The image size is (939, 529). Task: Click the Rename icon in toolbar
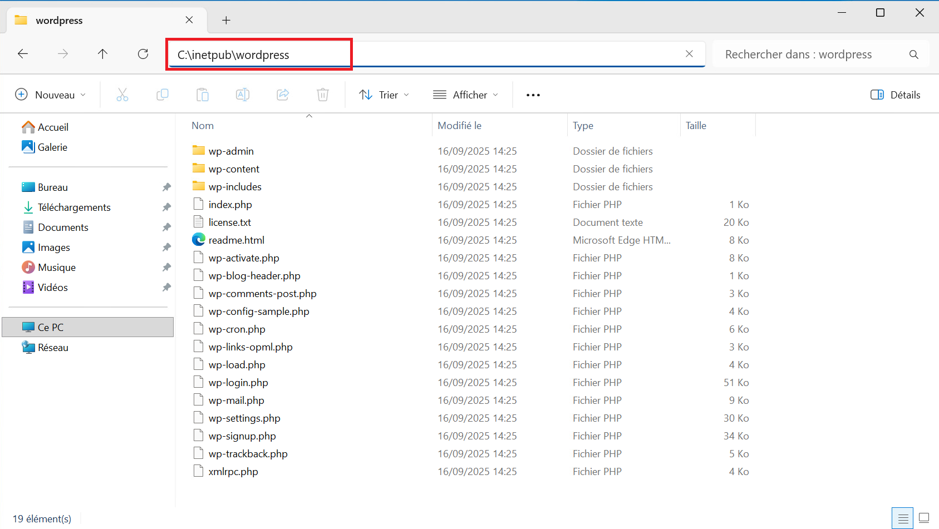pos(243,95)
